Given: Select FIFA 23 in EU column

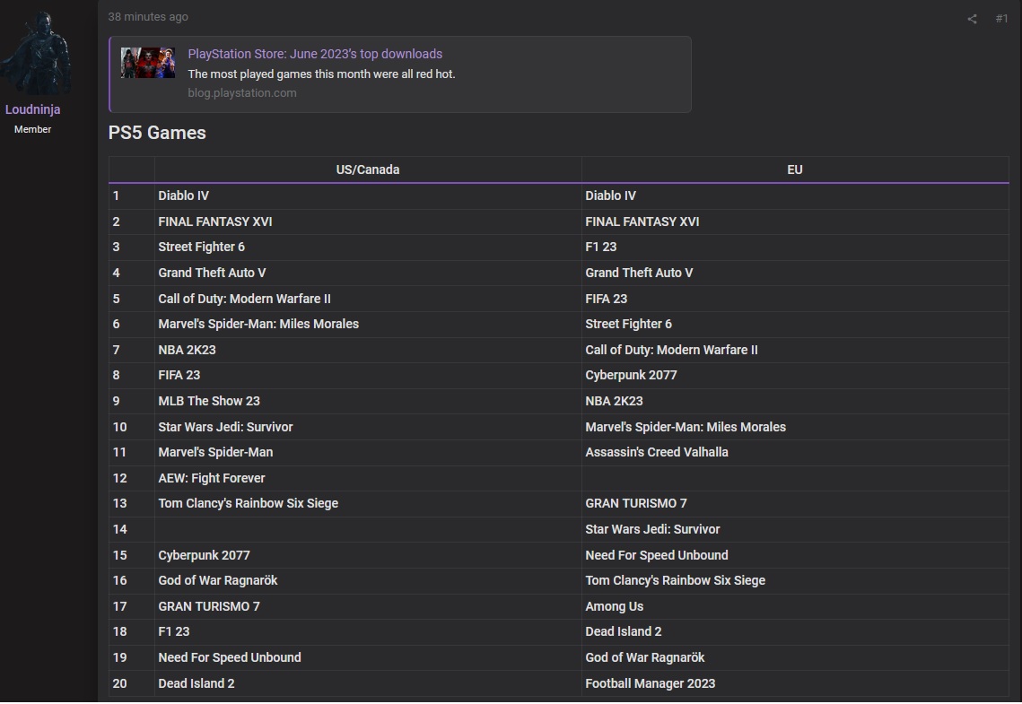Looking at the screenshot, I should click(x=607, y=299).
